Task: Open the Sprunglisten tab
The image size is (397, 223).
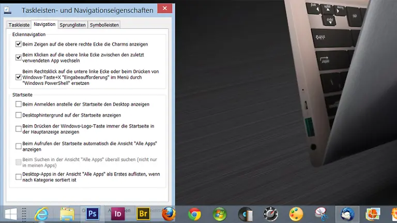Action: [72, 25]
